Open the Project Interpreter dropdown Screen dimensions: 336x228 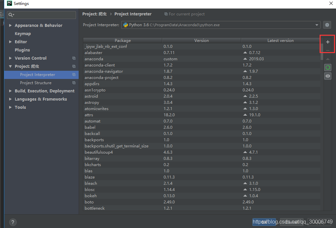point(317,25)
